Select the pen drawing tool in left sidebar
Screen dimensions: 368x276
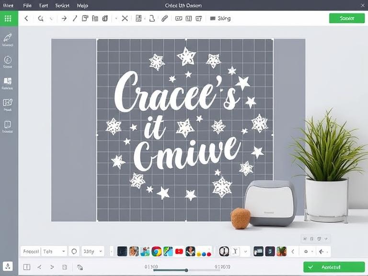click(x=8, y=39)
